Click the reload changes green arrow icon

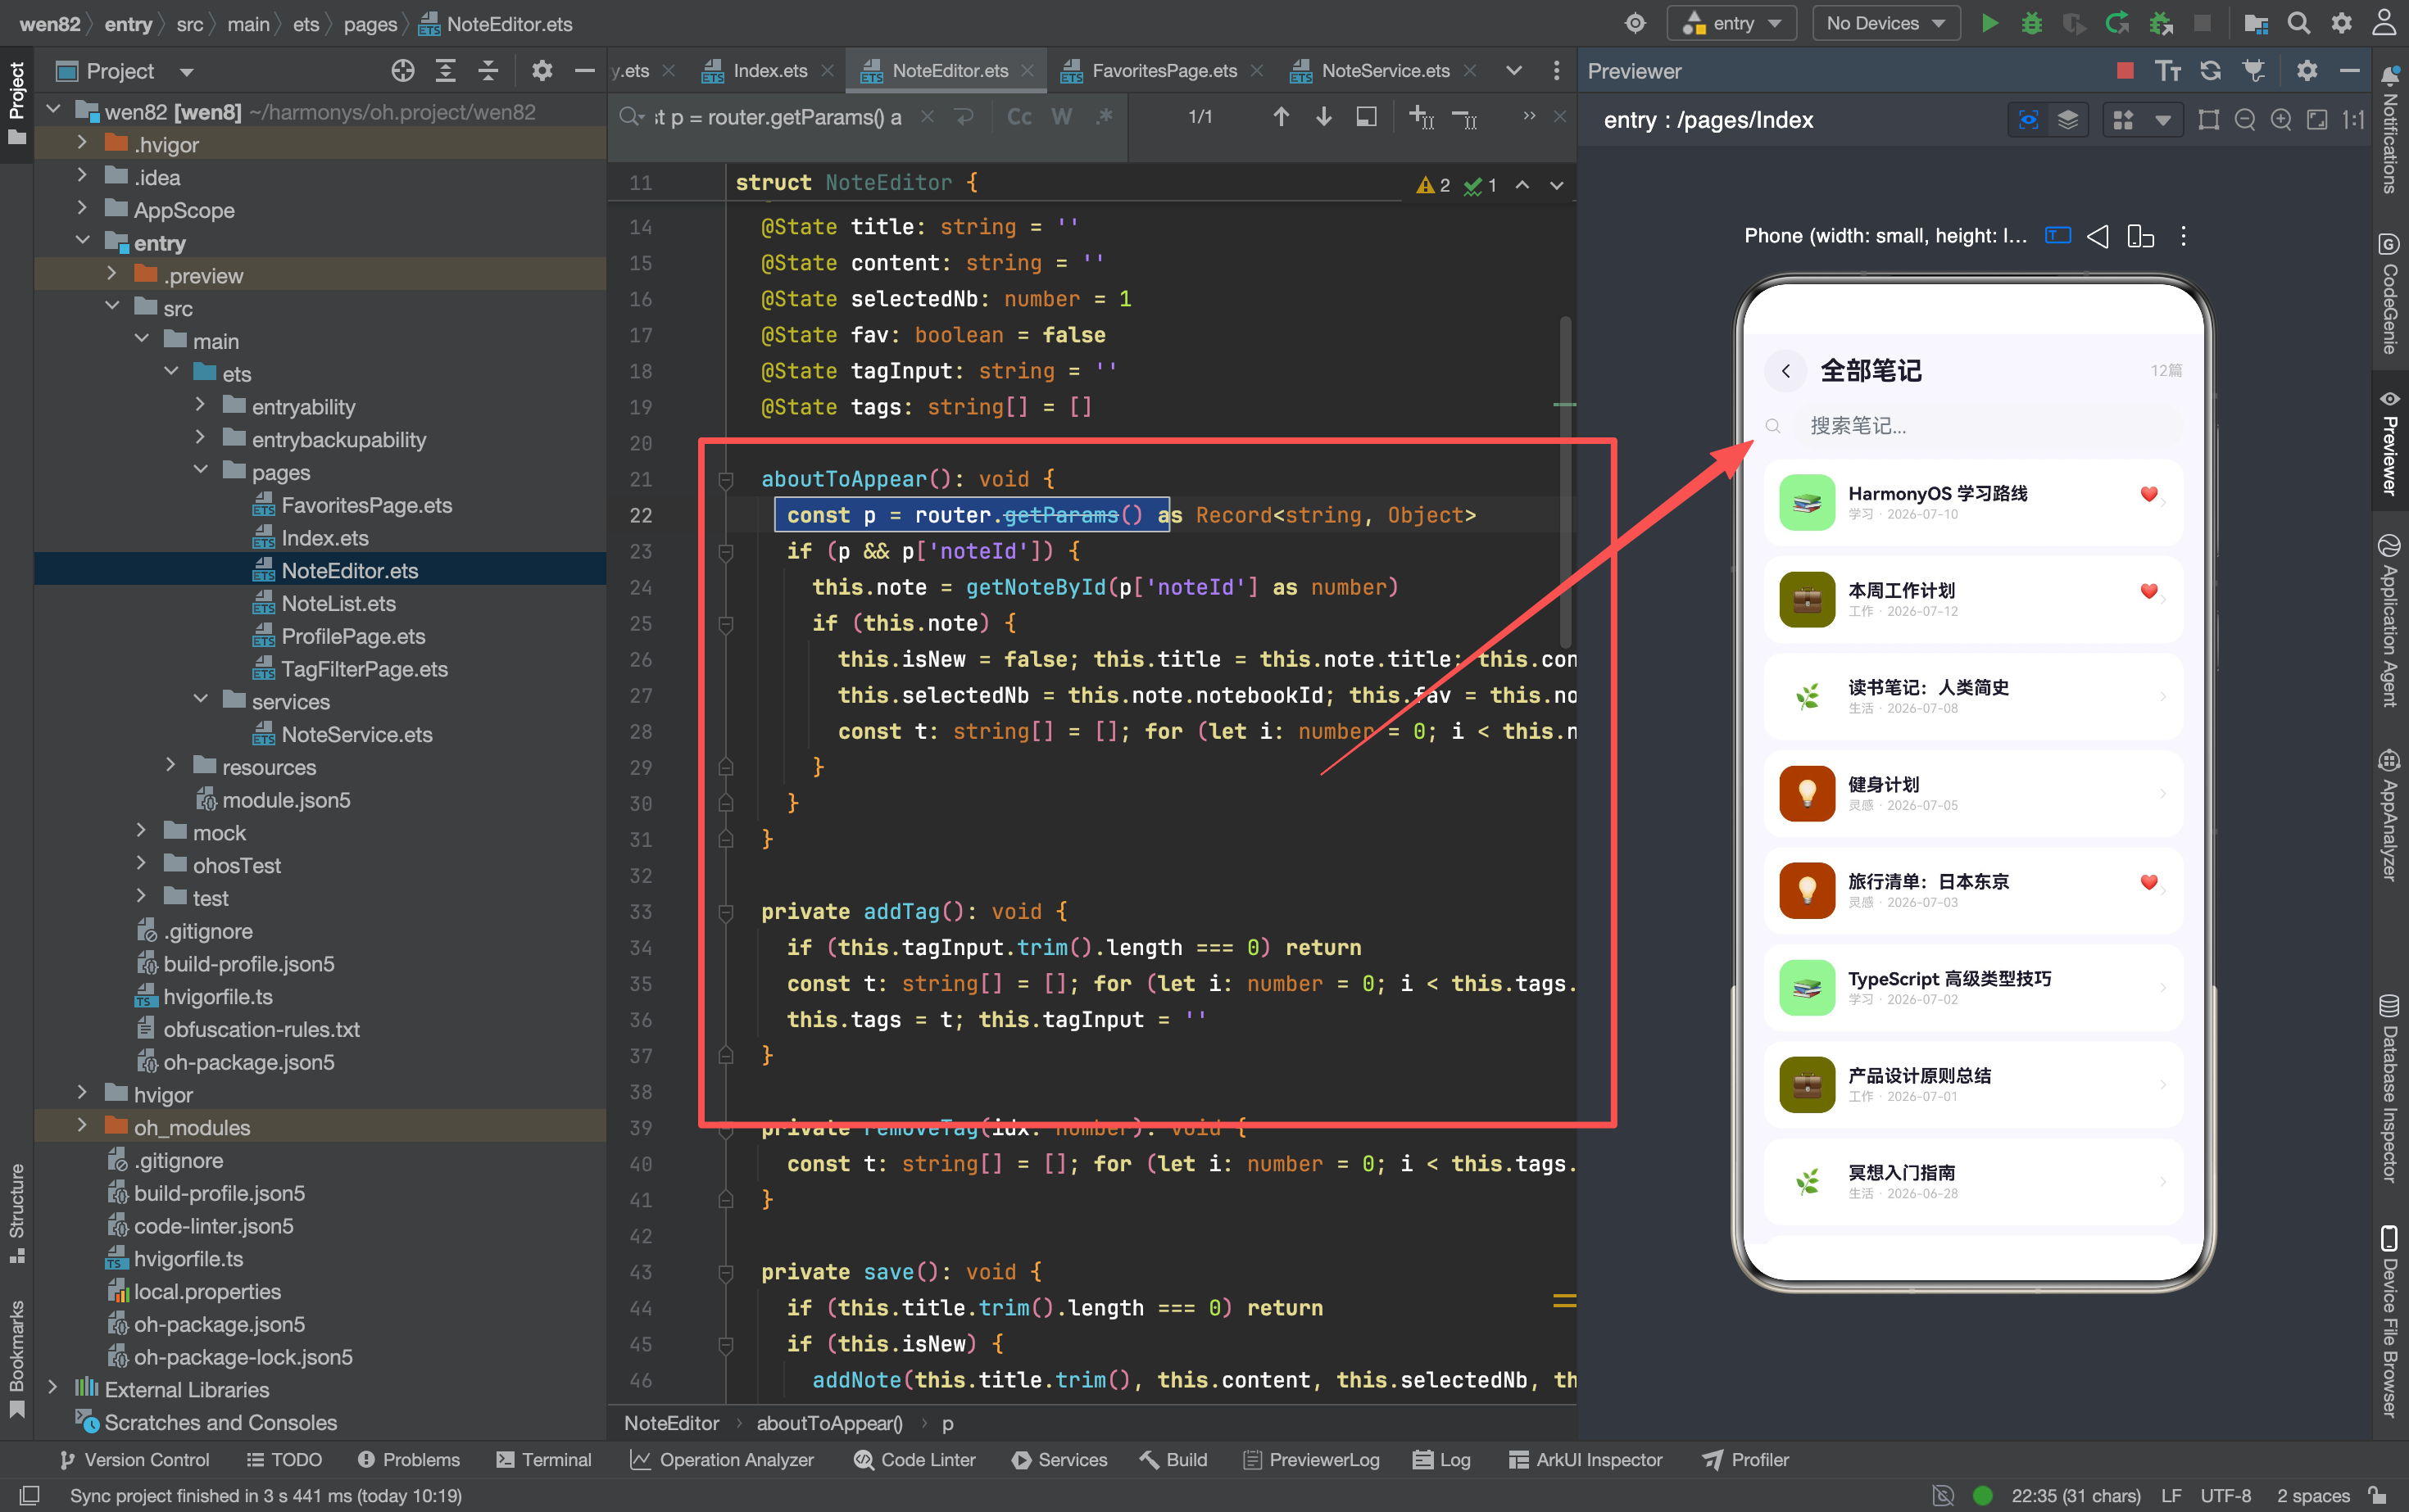(x=2116, y=23)
